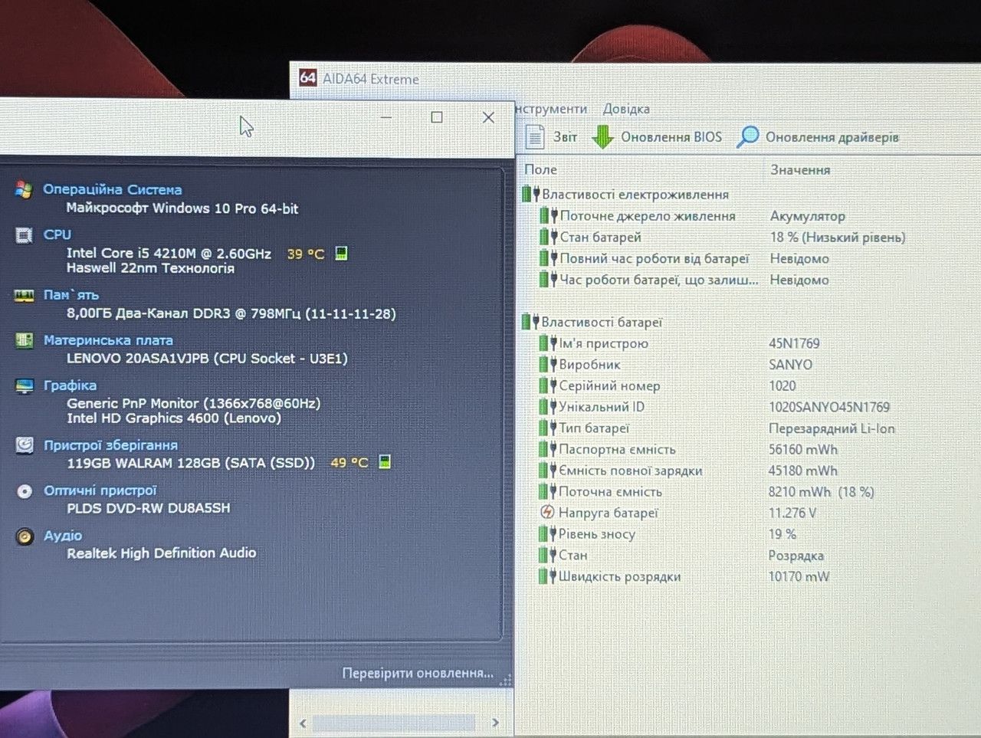Open the Інструменти menu
Viewport: 981px width, 738px height.
coord(551,109)
